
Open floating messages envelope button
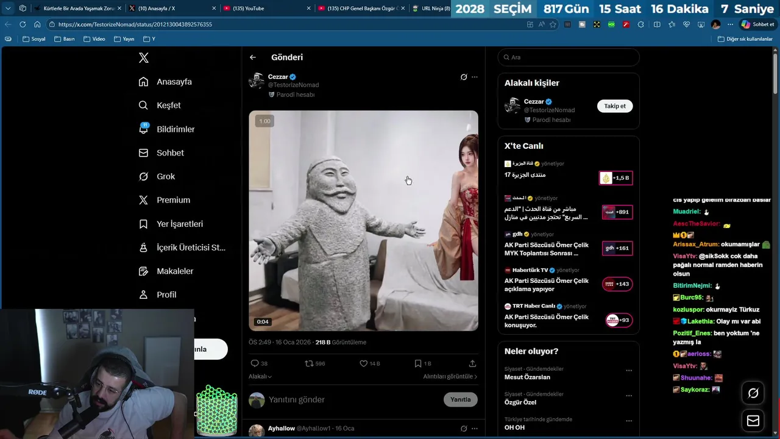[753, 421]
